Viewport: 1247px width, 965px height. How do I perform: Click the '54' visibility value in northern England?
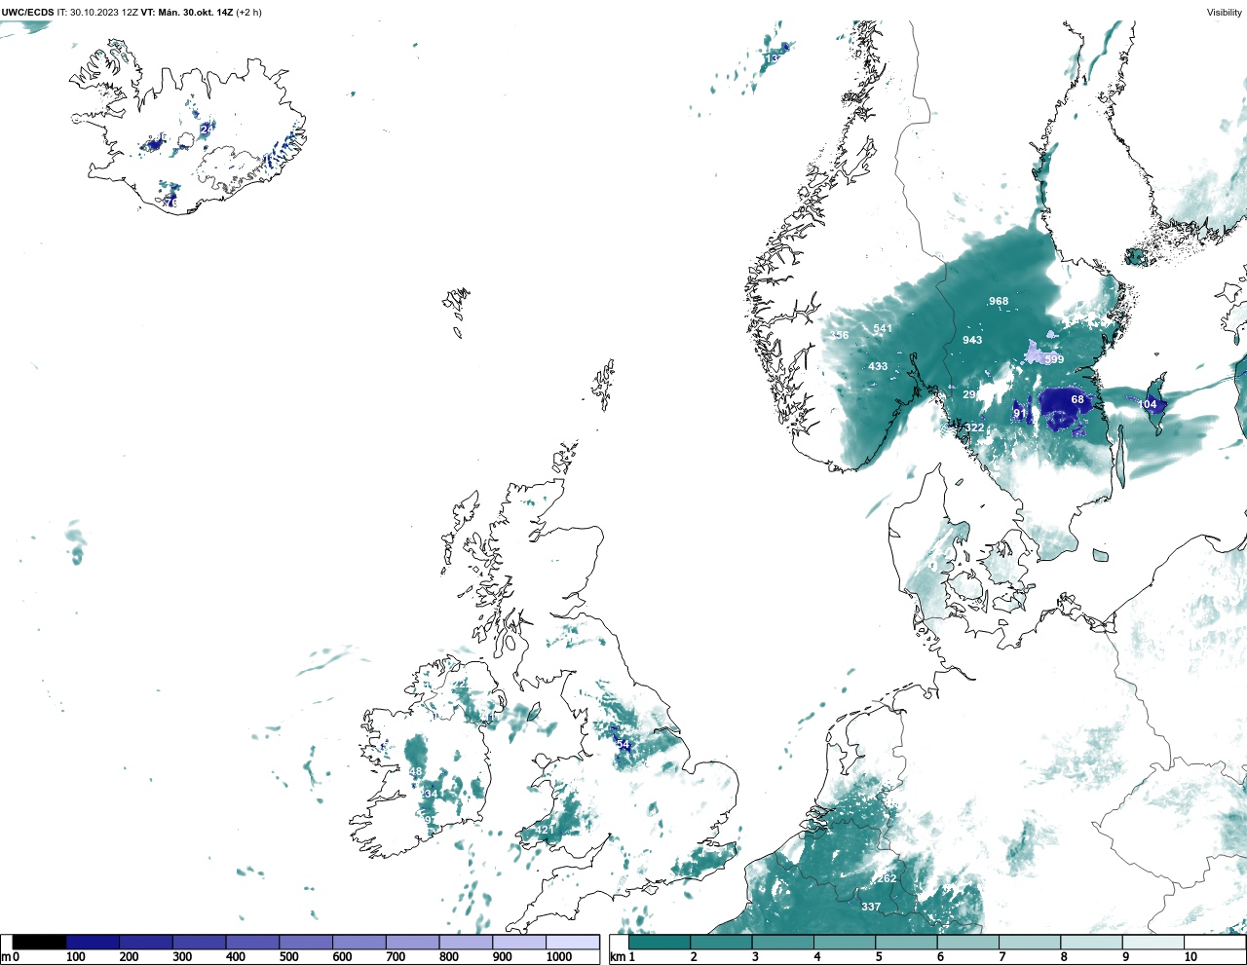623,745
